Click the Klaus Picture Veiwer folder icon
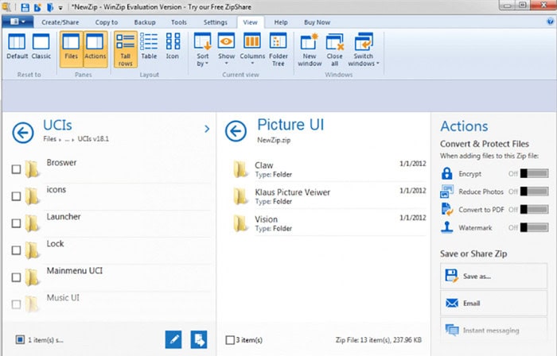Viewport: 557px width, 356px height. [240, 195]
